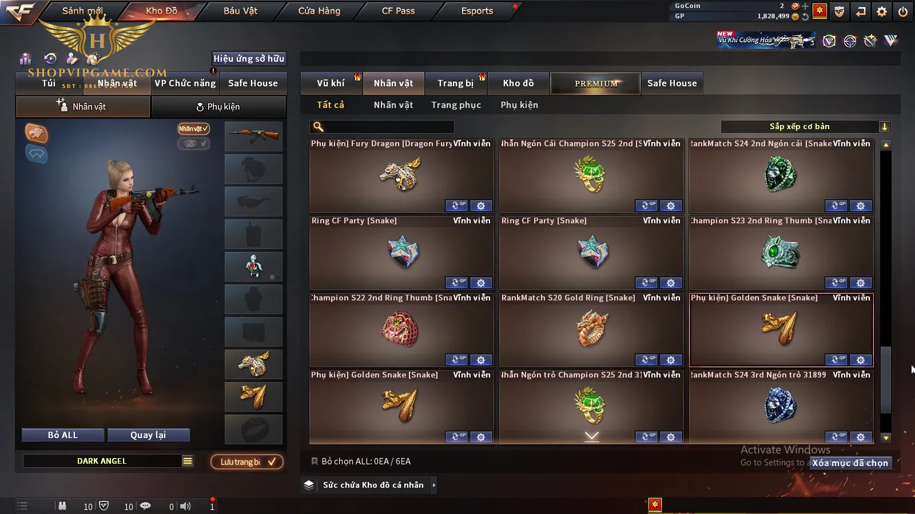Toggle the Nhân vật checkmark pill

click(193, 128)
